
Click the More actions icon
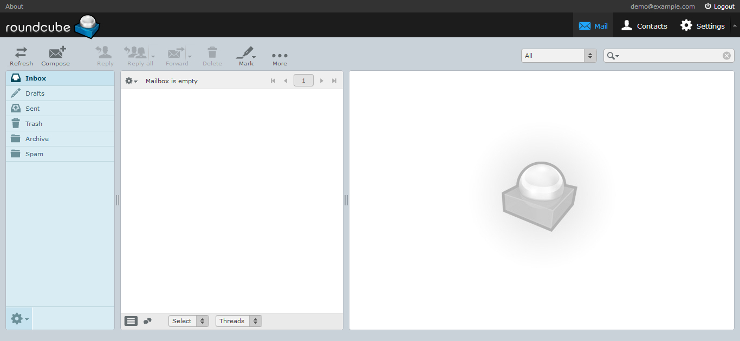pyautogui.click(x=279, y=54)
